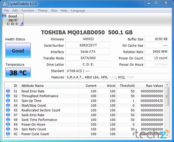This screenshot has width=174, height=142.
Task: Maximize the CrystalDiskInfo window
Action: (156, 3)
